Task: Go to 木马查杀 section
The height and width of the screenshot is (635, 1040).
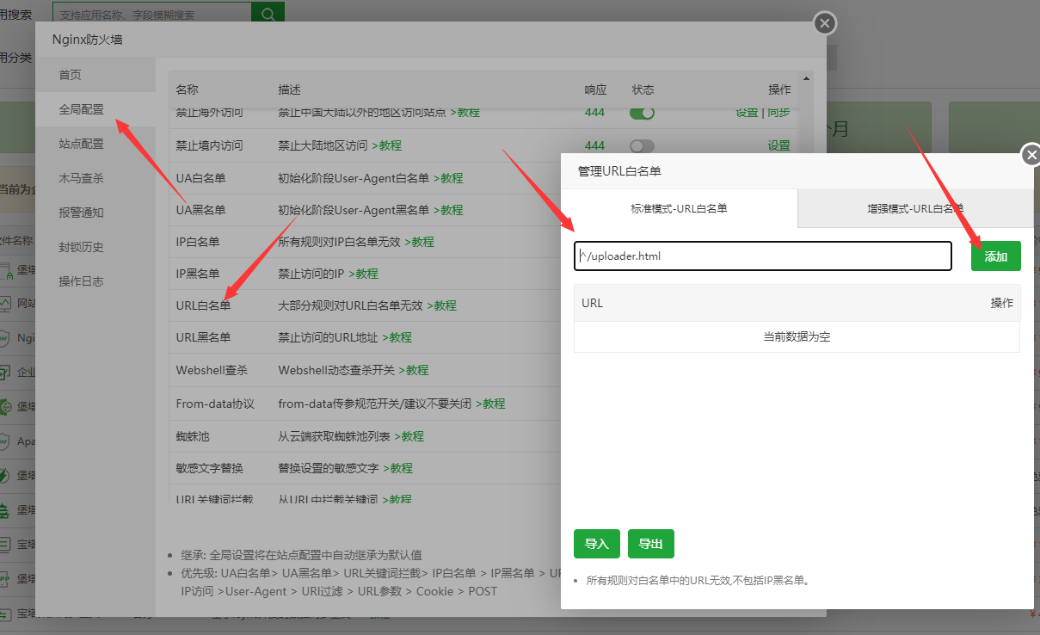Action: pos(95,178)
